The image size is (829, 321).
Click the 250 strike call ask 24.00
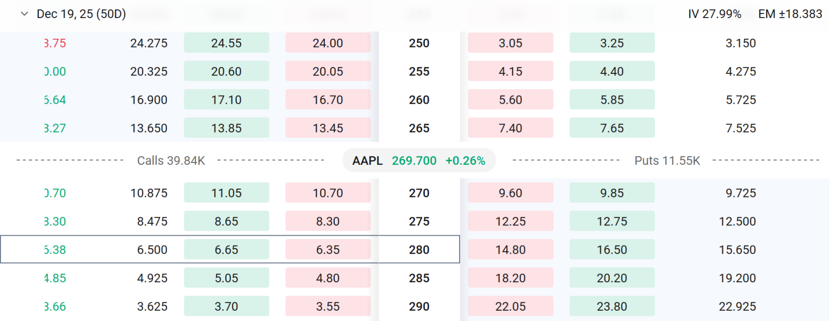328,43
